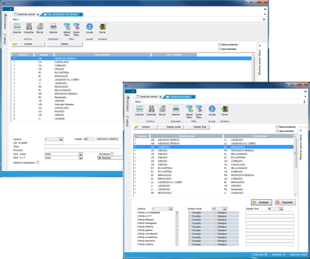Apply filter in the Cambios de Estado toolbar
Image resolution: width=310 pixels, height=259 pixels.
[x=189, y=109]
